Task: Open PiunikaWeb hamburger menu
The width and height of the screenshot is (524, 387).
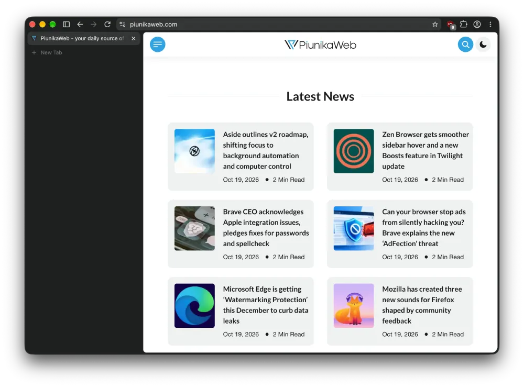Action: 157,45
